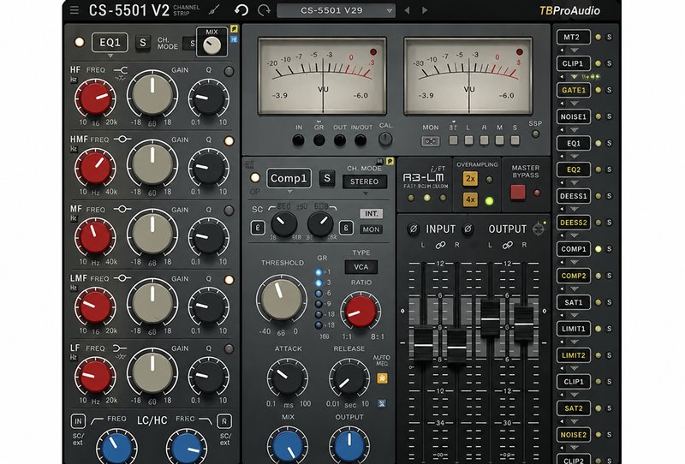Click the yellow note icon at Comp1 corner
This screenshot has height=464, width=685.
click(390, 161)
